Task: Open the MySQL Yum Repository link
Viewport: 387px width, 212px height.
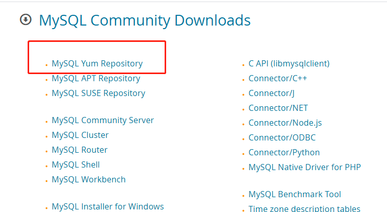Action: click(97, 63)
